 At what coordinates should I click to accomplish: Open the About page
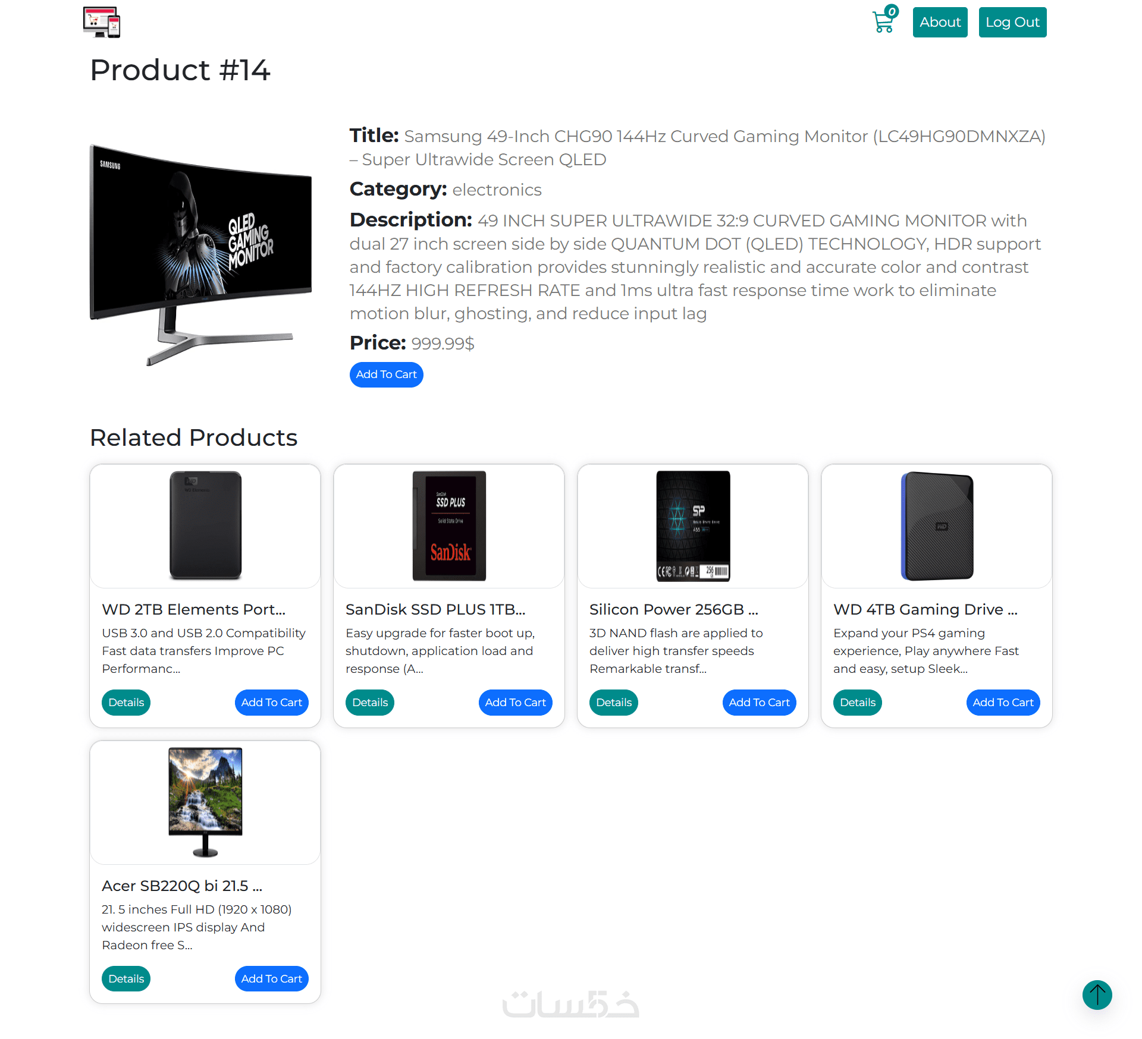[x=940, y=22]
